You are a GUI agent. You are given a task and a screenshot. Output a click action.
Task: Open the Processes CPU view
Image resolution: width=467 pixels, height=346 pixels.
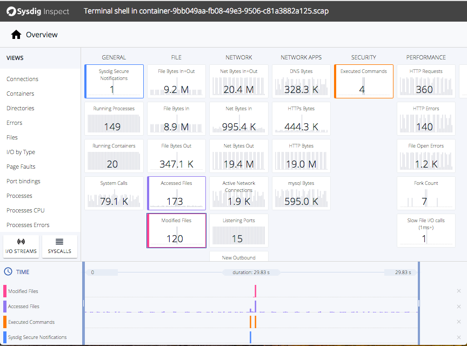(25, 210)
